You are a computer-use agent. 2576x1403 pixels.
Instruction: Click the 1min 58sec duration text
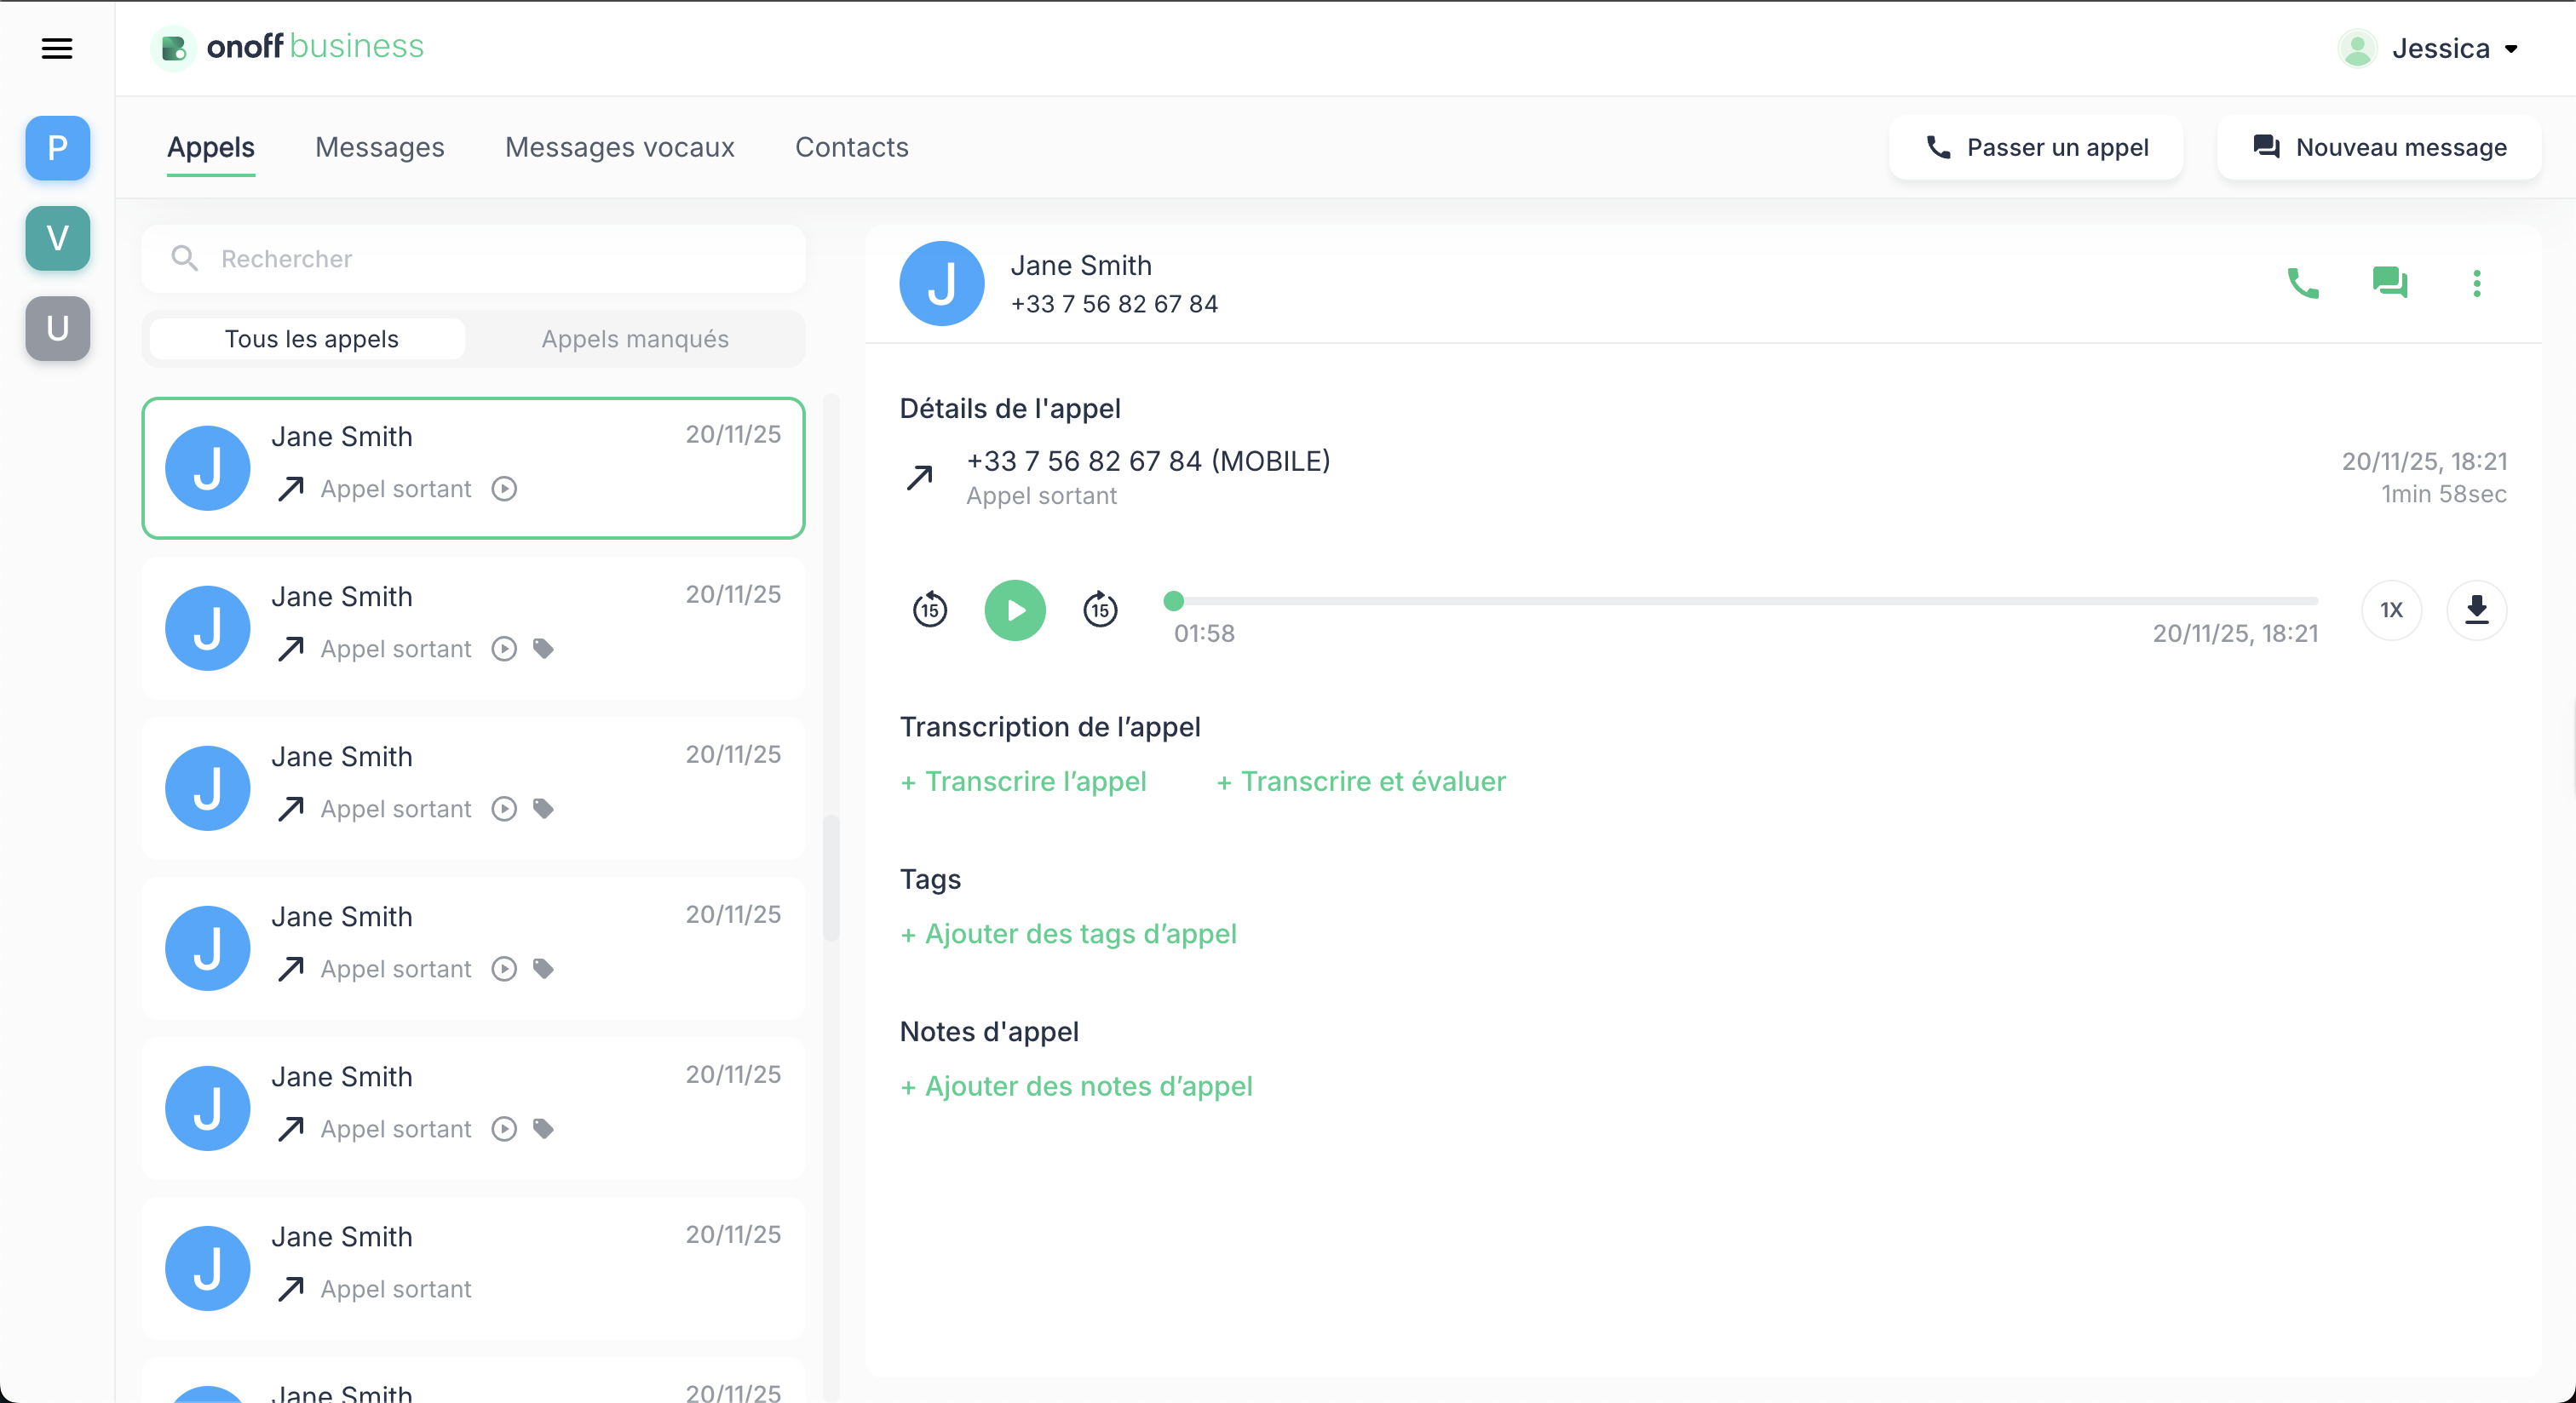(2443, 494)
